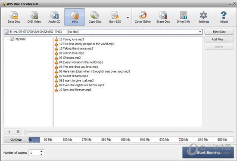The width and height of the screenshot is (237, 161).
Task: Click the Play preview button
Action: (9, 132)
